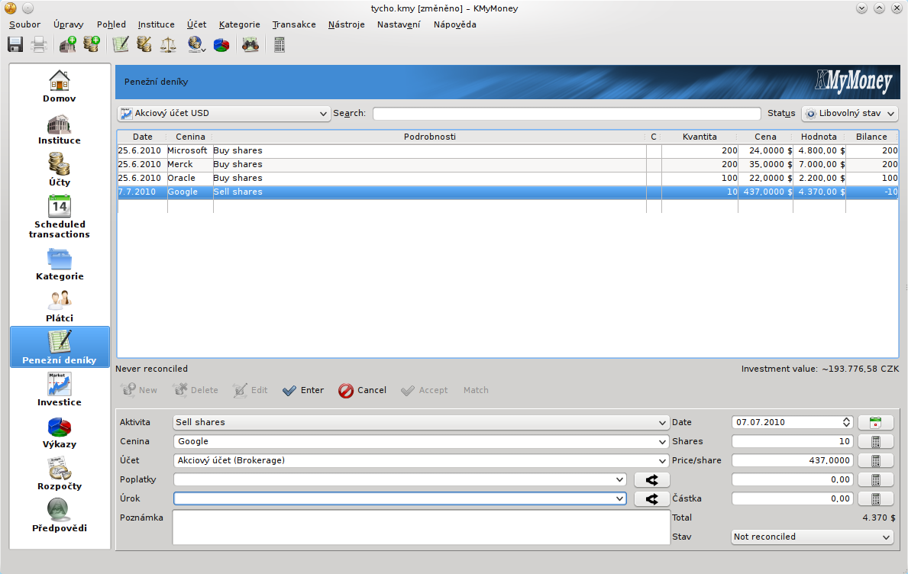Open calculator beside Shares field
The width and height of the screenshot is (908, 574).
pyautogui.click(x=875, y=441)
